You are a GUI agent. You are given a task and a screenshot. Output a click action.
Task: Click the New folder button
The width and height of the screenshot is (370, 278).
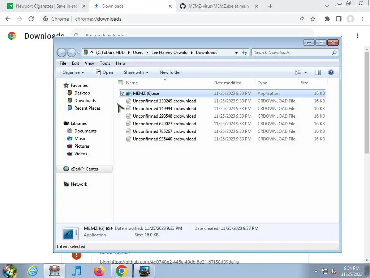coord(170,72)
